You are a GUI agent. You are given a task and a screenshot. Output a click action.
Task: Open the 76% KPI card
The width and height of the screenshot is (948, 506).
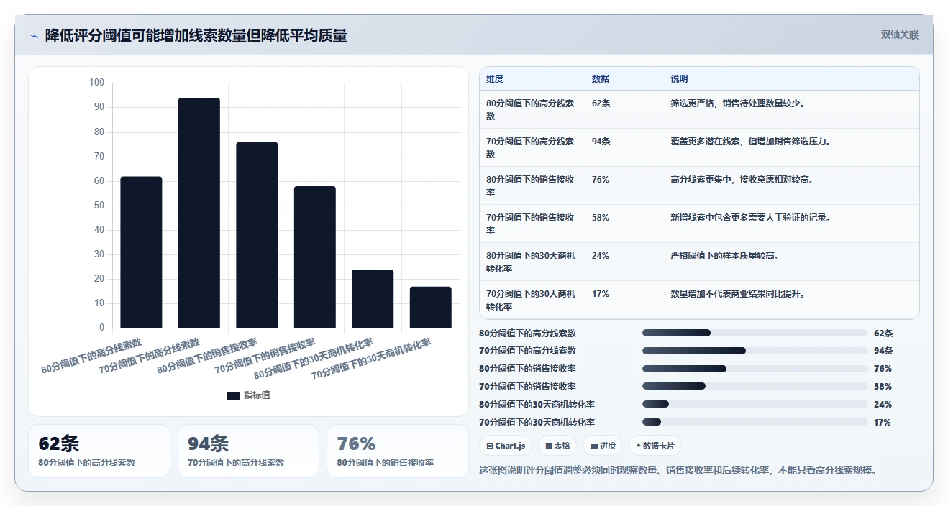pyautogui.click(x=398, y=451)
